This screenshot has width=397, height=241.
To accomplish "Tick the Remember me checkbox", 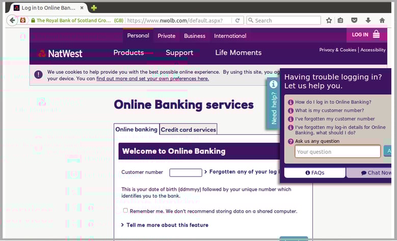I will (x=125, y=210).
